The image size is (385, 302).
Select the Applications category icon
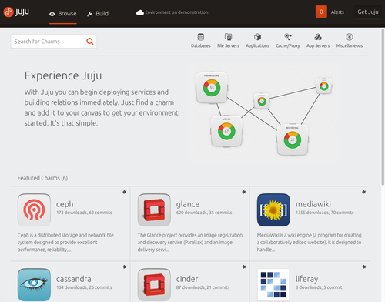click(x=257, y=37)
